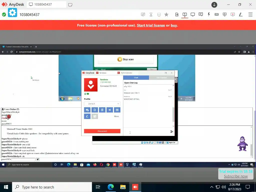This screenshot has height=192, width=256.
Task: Click Open Chat Log link
Action: pos(131,82)
